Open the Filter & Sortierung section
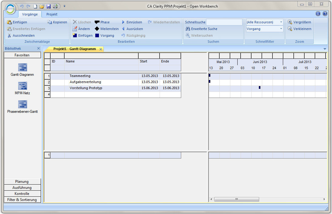 click(22, 200)
